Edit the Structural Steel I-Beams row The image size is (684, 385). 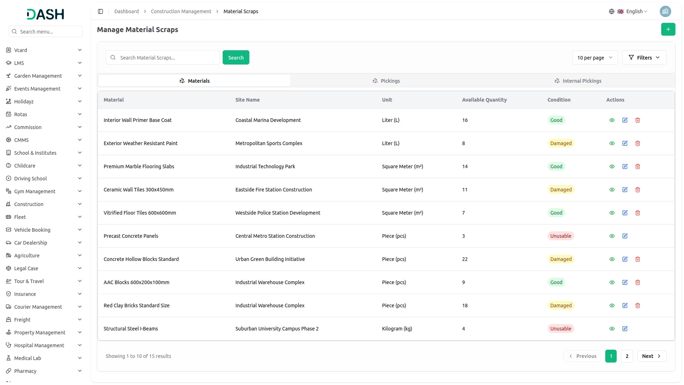(x=625, y=329)
